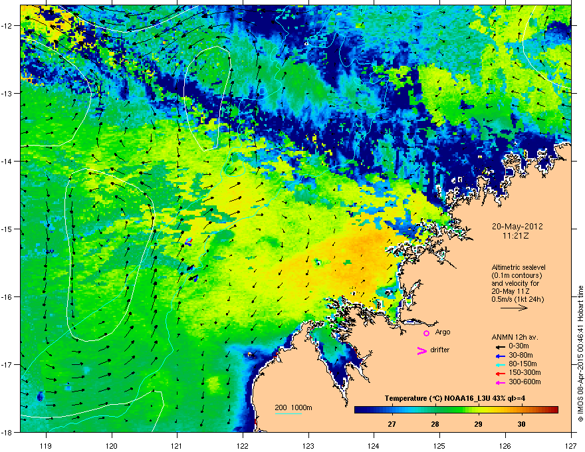
Task: Click the cyan 80-150m arrow legend symbol
Action: tap(501, 364)
